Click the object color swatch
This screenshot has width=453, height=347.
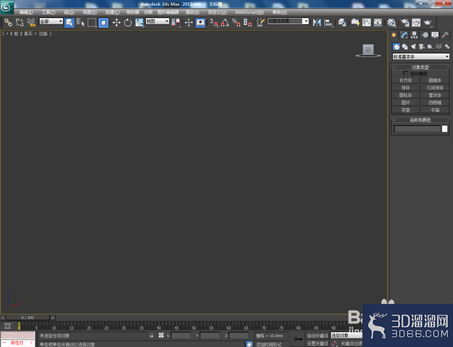click(445, 129)
